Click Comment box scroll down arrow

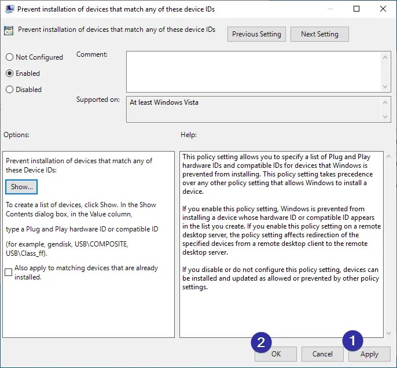click(x=385, y=87)
